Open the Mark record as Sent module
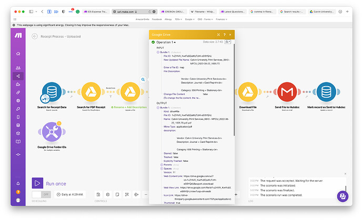363x220 pixels. [326, 92]
